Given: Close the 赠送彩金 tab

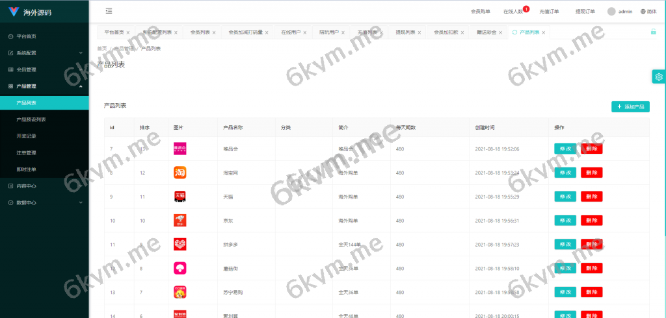Looking at the screenshot, I should point(500,32).
